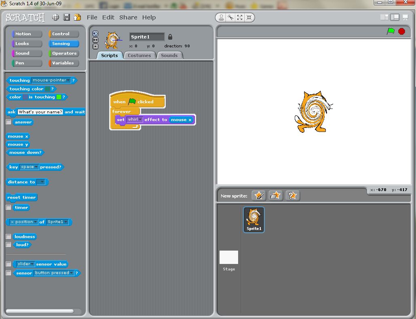The width and height of the screenshot is (416, 319).
Task: Select the Operators block category
Action: 64,53
